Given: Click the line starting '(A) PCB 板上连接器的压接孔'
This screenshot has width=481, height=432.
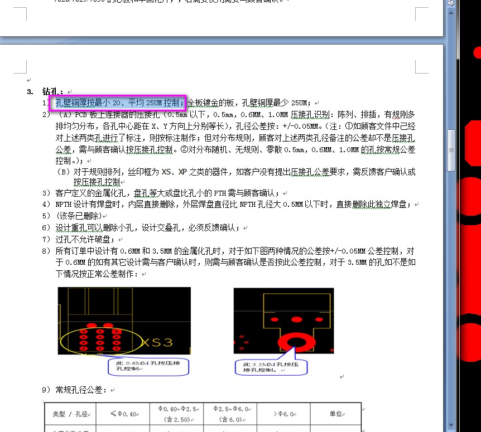Looking at the screenshot, I should point(235,115).
